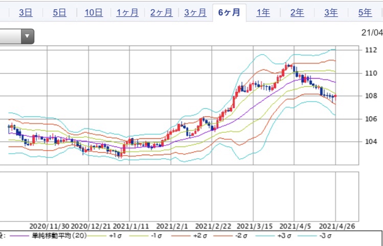Select the 2ヶ月 period tab
Image resolution: width=383 pixels, height=246 pixels.
162,12
